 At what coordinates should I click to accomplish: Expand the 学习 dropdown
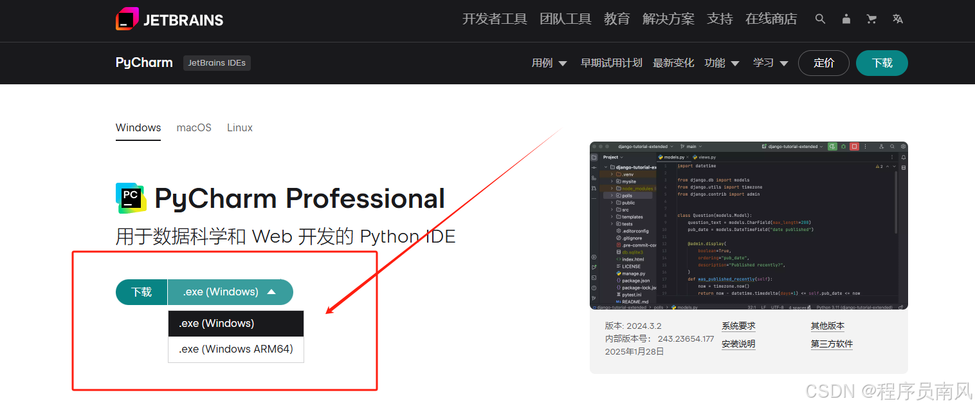(x=770, y=63)
